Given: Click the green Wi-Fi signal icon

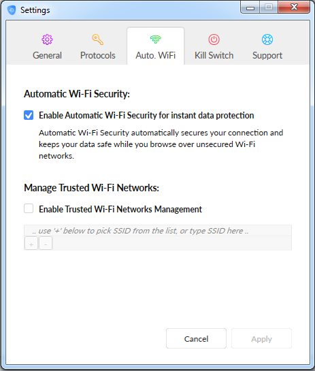Looking at the screenshot, I should [156, 39].
